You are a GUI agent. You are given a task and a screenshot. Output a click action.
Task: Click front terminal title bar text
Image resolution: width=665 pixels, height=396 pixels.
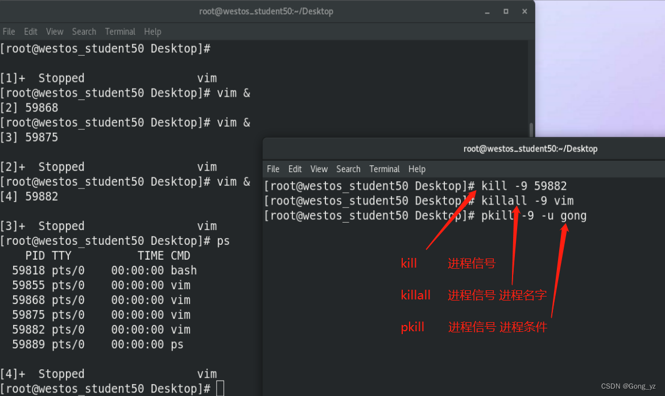pyautogui.click(x=531, y=149)
